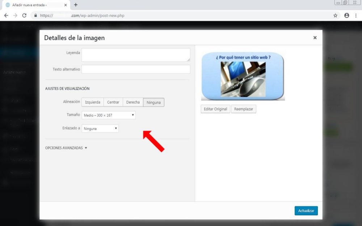Viewport: 362px width, 226px height.
Task: Close the Detalles de la imagen dialog
Action: point(315,38)
